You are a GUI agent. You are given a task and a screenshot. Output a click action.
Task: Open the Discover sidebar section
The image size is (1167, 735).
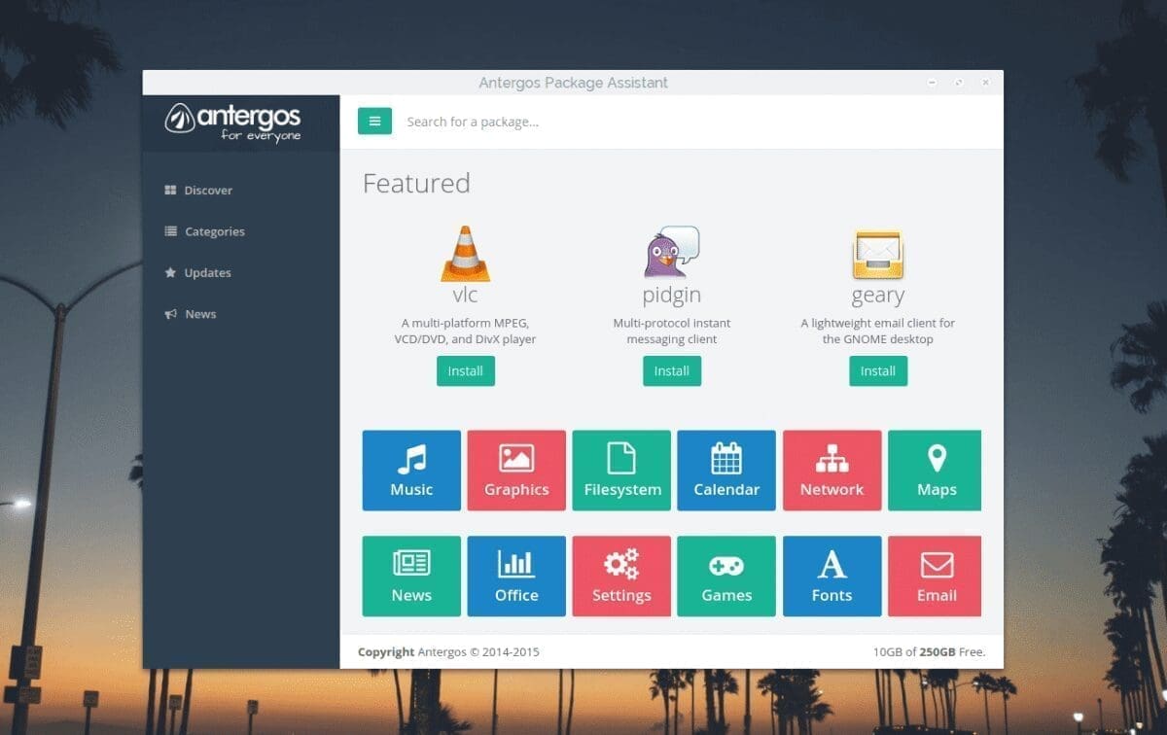click(x=198, y=191)
